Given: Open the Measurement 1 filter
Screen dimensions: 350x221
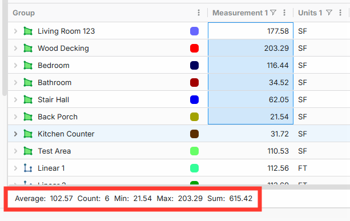Looking at the screenshot, I should point(273,13).
